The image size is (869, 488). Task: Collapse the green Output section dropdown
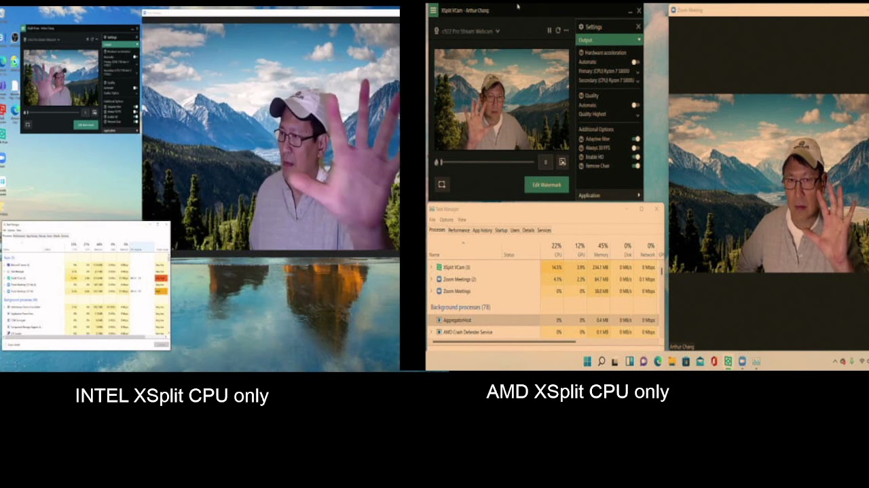(609, 40)
